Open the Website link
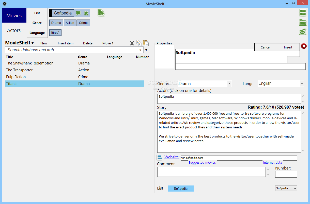310x204 pixels. 172,157
